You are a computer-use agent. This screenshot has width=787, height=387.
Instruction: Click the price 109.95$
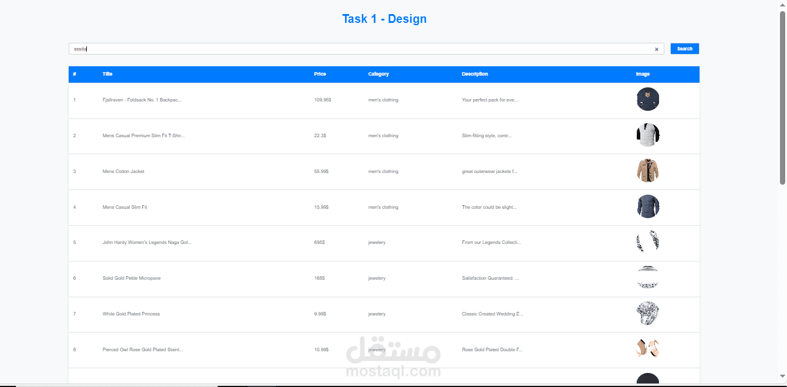click(x=323, y=100)
